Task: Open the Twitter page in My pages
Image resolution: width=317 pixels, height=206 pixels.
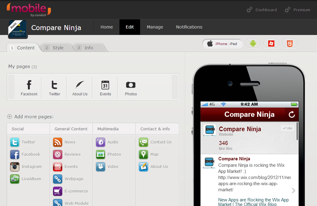Action: pos(54,88)
